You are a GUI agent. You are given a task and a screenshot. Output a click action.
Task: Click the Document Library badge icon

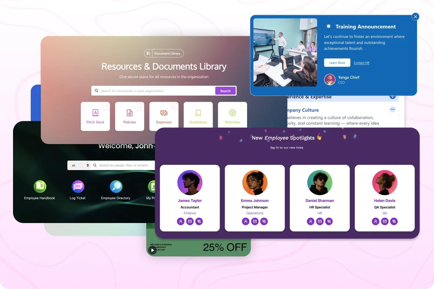[148, 53]
